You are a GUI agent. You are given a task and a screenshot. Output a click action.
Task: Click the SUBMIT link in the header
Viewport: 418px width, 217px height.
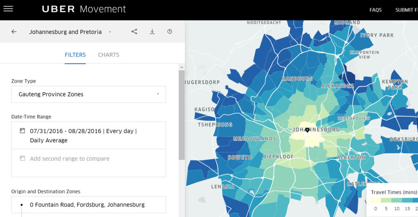[406, 10]
